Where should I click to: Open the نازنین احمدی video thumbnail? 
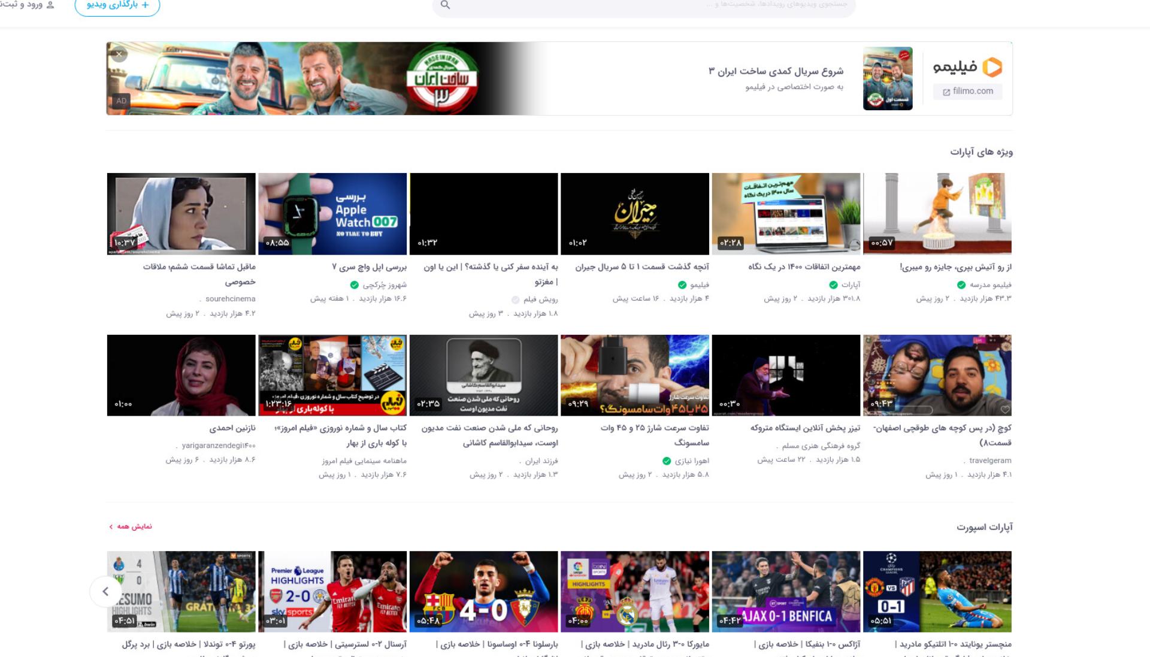181,376
